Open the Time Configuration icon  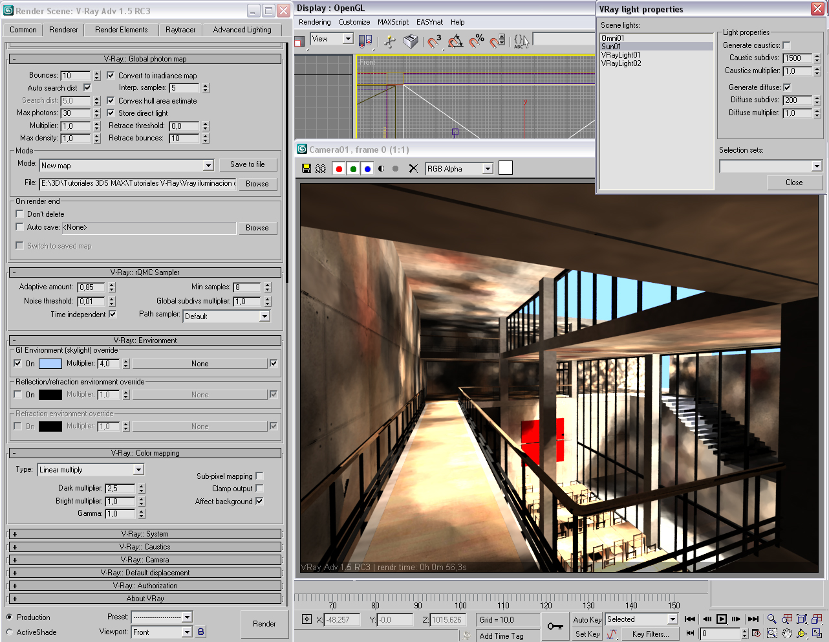point(755,634)
